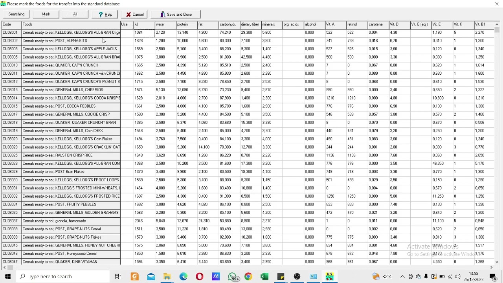Image resolution: width=503 pixels, height=283 pixels.
Task: Click code CU08037 cell
Action: click(12, 221)
